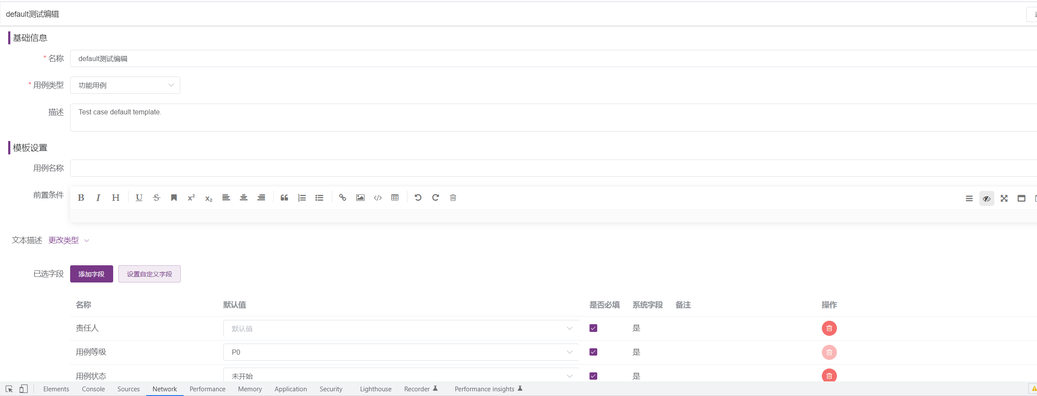
Task: Insert an ordered list
Action: point(302,197)
